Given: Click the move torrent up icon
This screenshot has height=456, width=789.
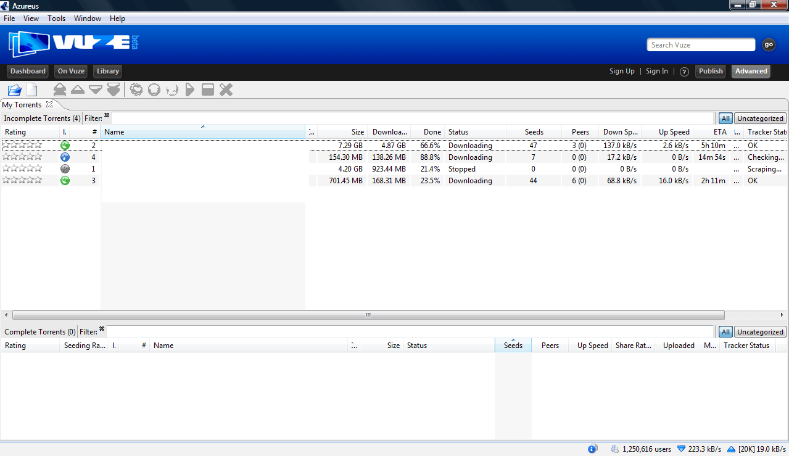Looking at the screenshot, I should tap(78, 89).
